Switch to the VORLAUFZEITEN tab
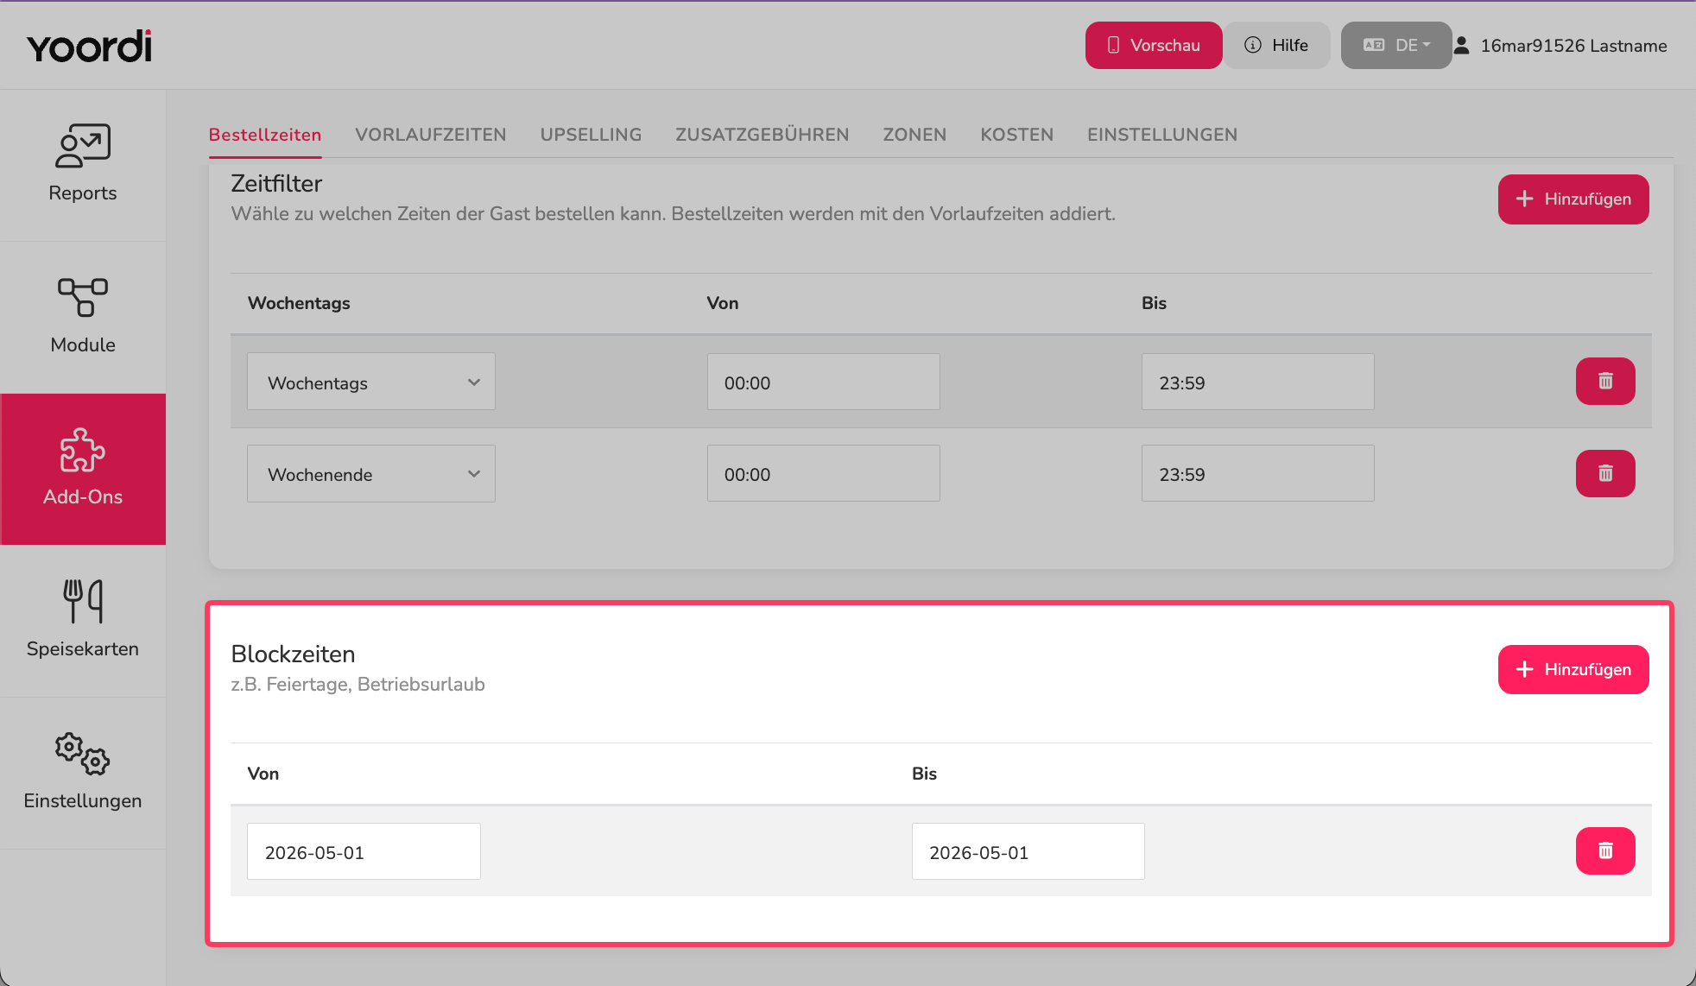Viewport: 1696px width, 986px height. point(430,135)
